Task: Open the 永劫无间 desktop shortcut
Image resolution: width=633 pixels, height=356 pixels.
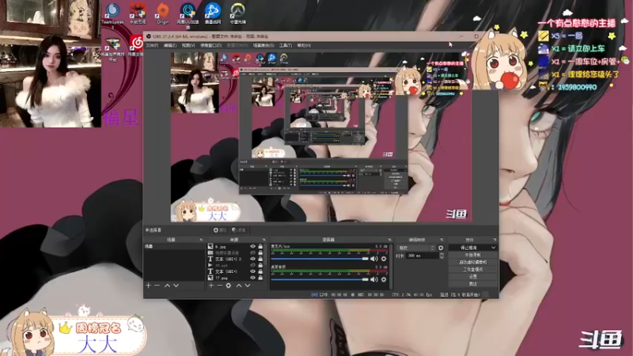Action: [138, 13]
